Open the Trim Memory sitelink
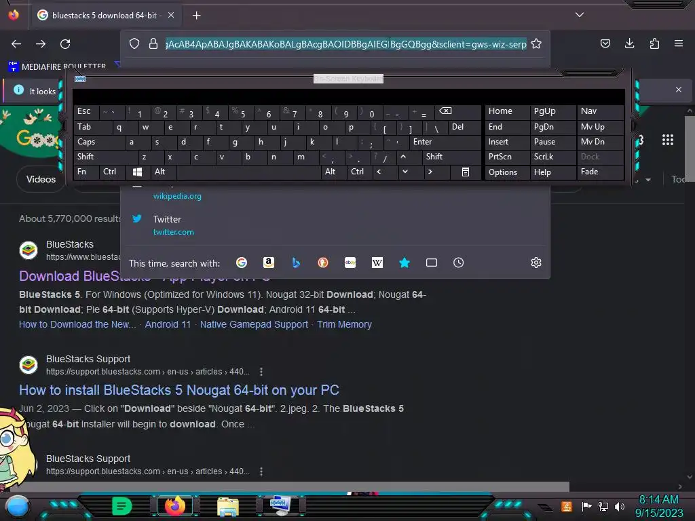Image resolution: width=695 pixels, height=521 pixels. [344, 324]
